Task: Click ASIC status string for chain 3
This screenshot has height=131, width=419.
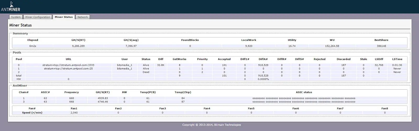Action: pyautogui.click(x=304, y=102)
